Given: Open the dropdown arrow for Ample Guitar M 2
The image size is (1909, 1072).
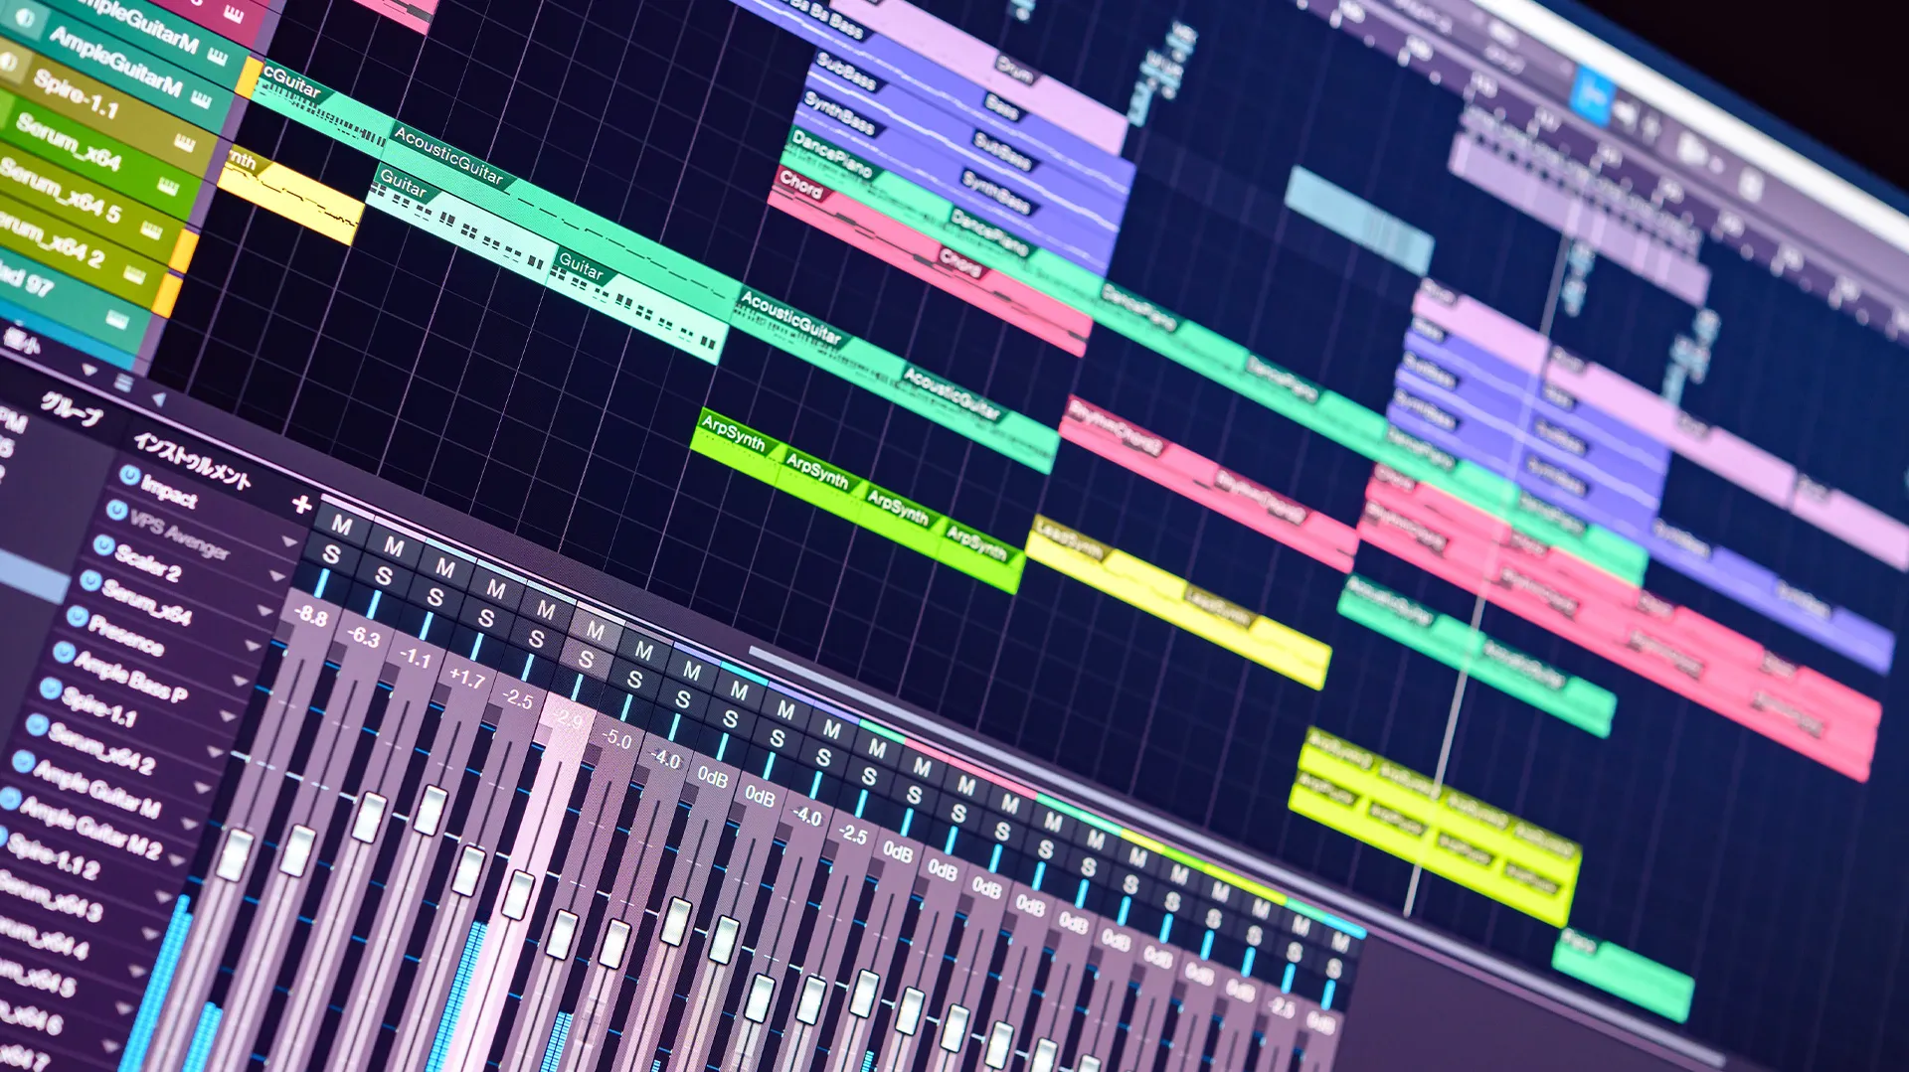Looking at the screenshot, I should pyautogui.click(x=177, y=860).
